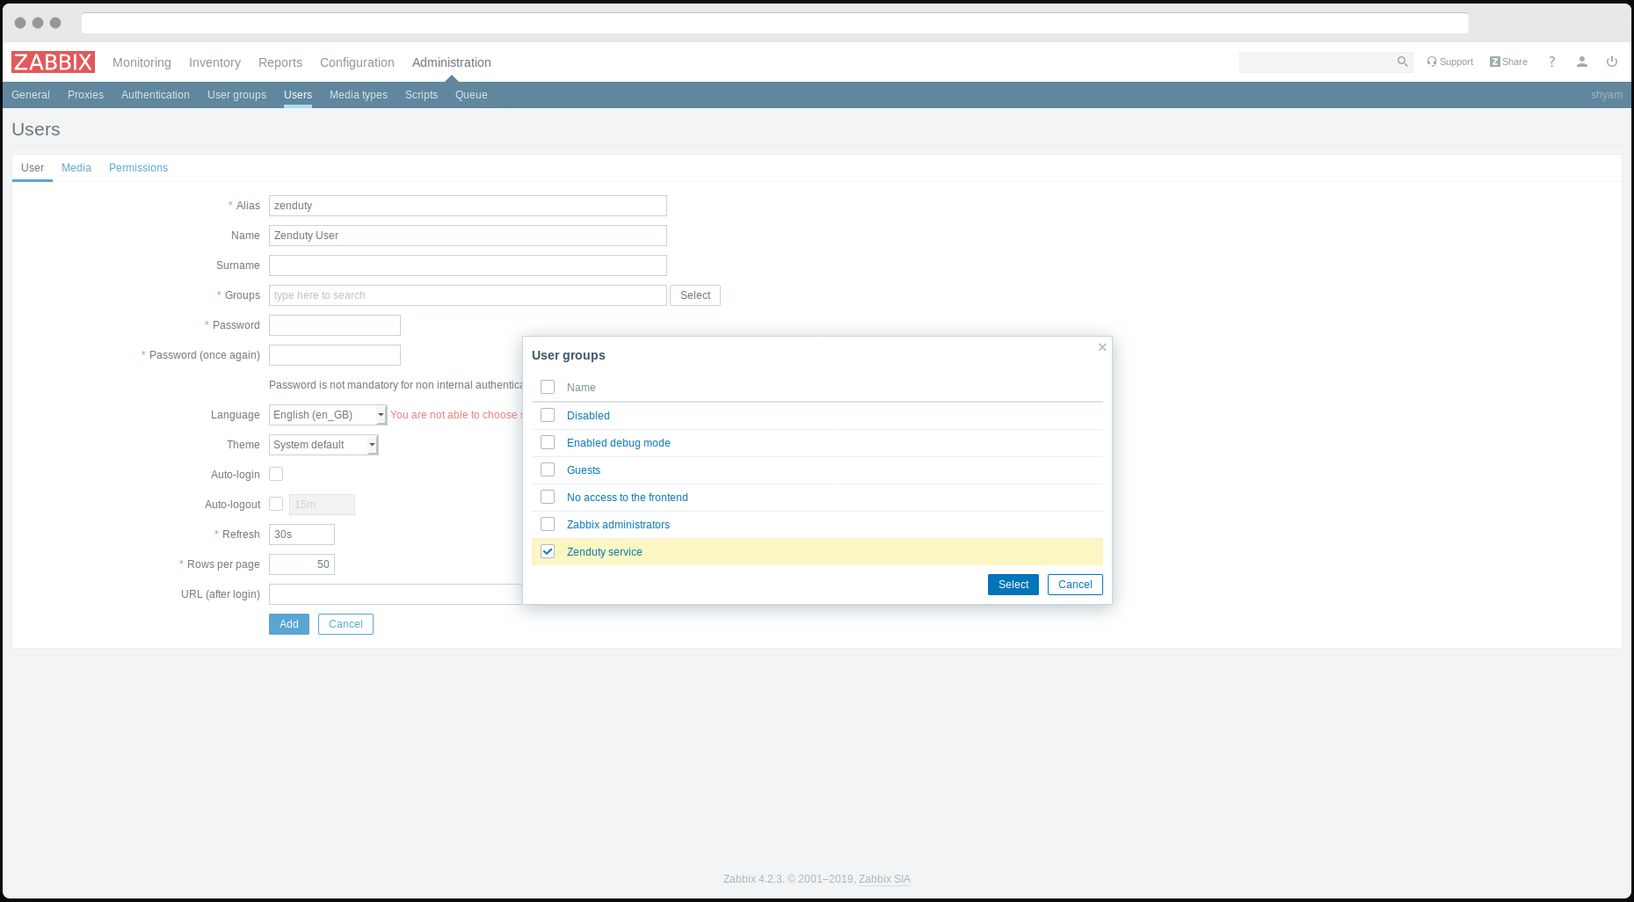Open the Reports menu
The image size is (1634, 902).
[280, 62]
